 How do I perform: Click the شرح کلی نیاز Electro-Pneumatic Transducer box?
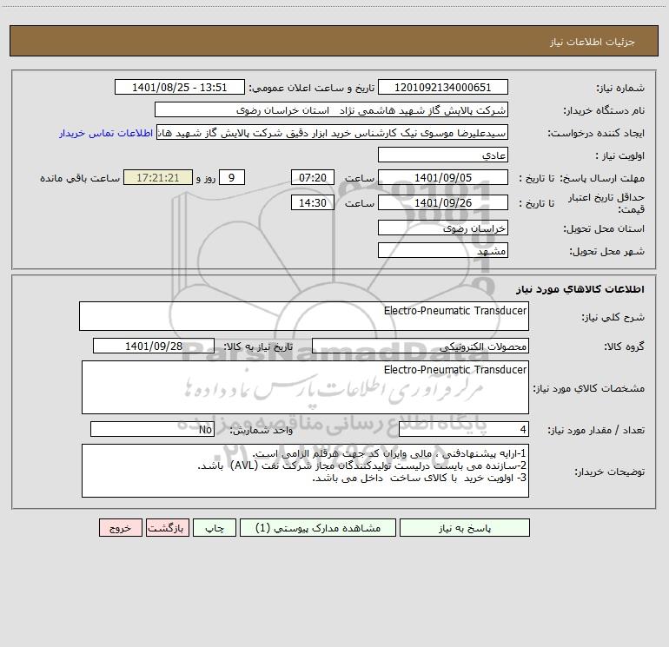304,316
